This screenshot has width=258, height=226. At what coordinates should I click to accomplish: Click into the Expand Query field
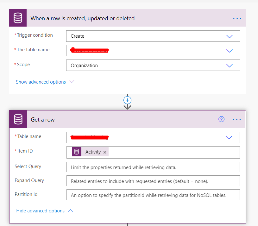point(153,181)
